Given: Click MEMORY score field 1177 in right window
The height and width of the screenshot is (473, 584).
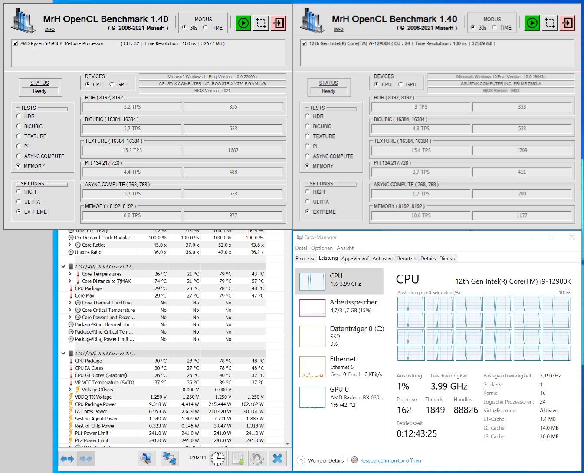Looking at the screenshot, I should point(522,215).
